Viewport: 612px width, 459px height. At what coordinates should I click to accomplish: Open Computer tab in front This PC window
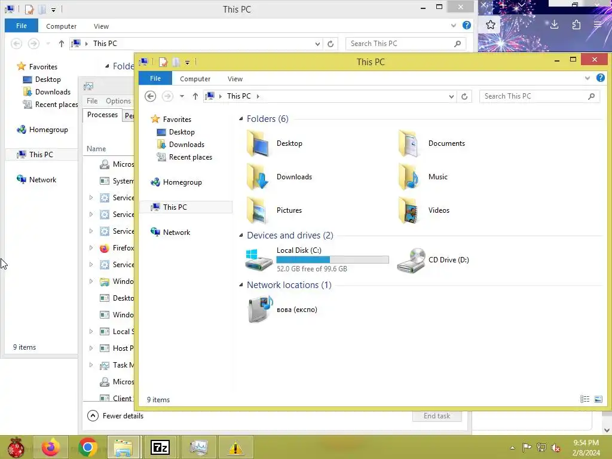(195, 79)
